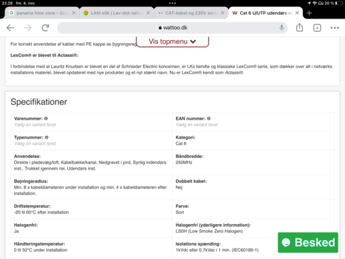Click the info icon next to EAN nummer
Screen dimensions: 345x259
pyautogui.click(x=208, y=118)
